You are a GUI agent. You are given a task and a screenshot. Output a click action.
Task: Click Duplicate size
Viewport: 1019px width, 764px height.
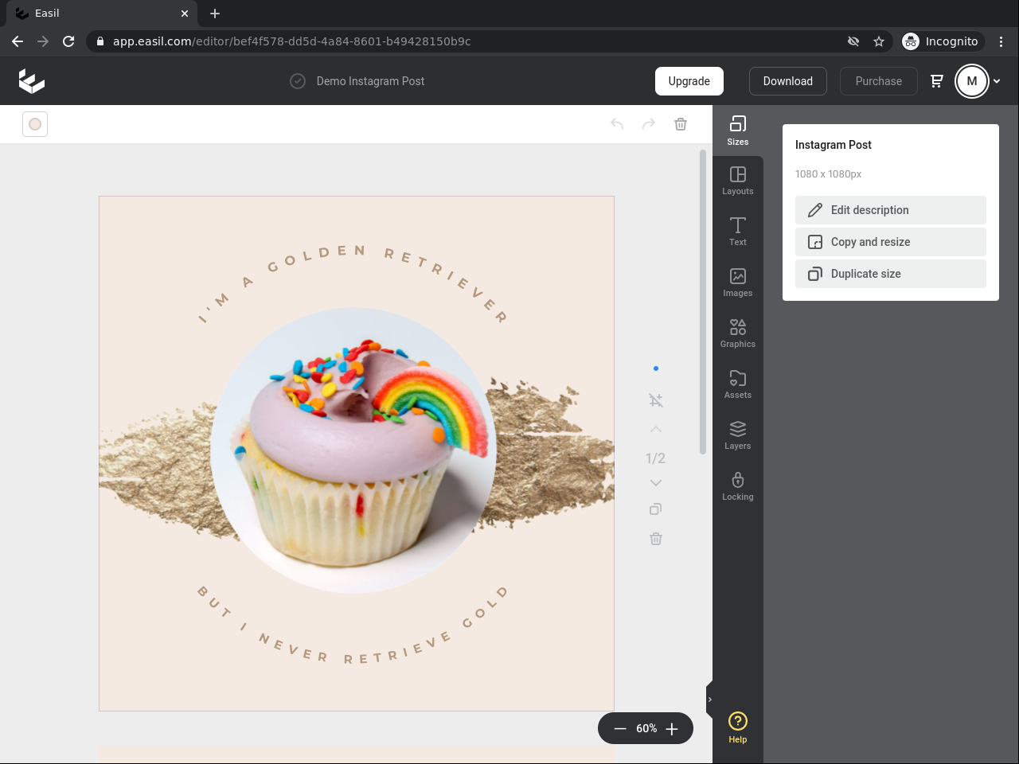891,274
